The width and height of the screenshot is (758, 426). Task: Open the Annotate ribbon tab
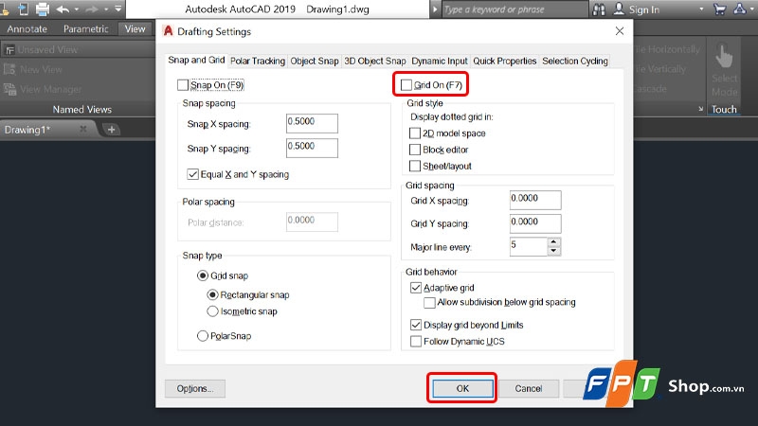[x=27, y=29]
